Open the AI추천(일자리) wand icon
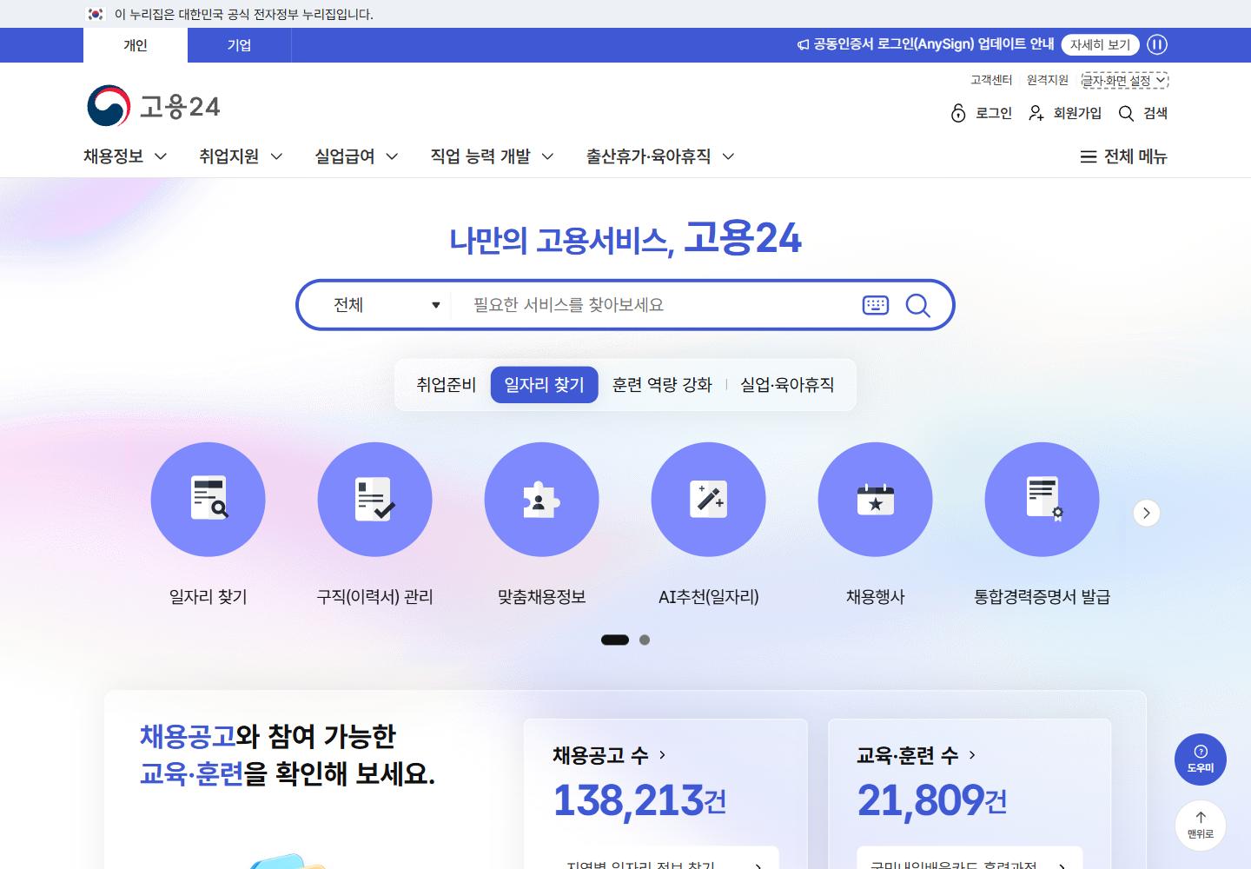Screen dimensions: 1251x869 point(708,499)
